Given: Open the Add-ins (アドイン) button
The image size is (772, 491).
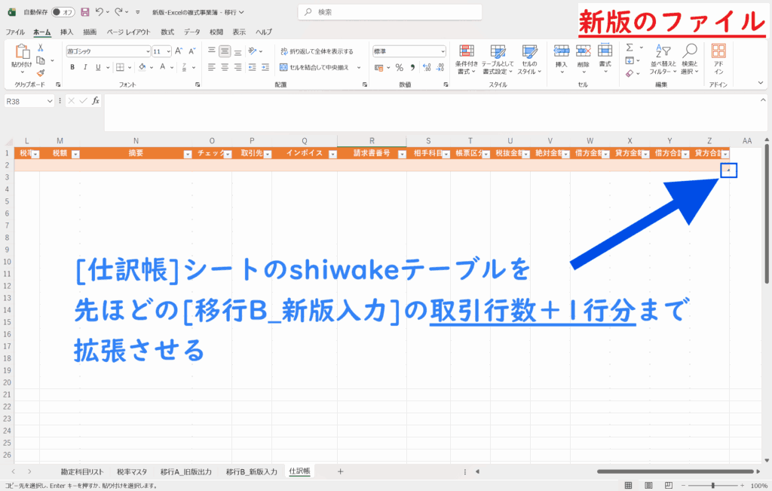Looking at the screenshot, I should point(718,59).
